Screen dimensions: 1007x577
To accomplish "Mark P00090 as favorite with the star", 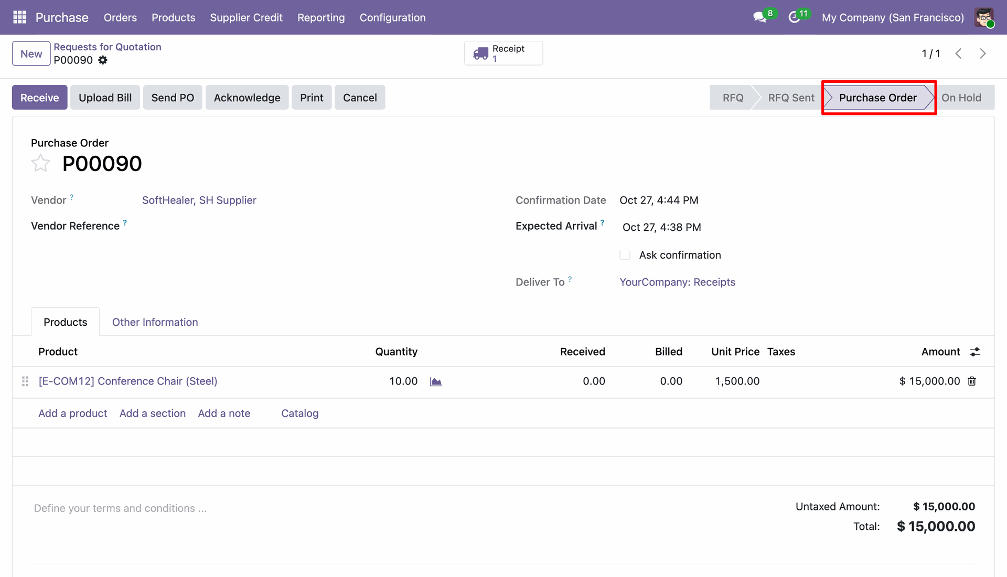I will point(40,163).
